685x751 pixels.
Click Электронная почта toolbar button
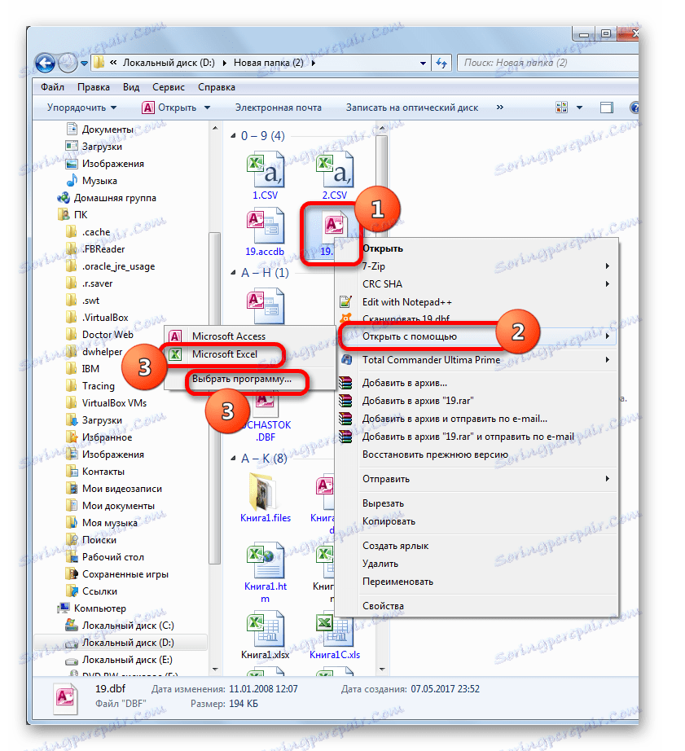tap(279, 108)
